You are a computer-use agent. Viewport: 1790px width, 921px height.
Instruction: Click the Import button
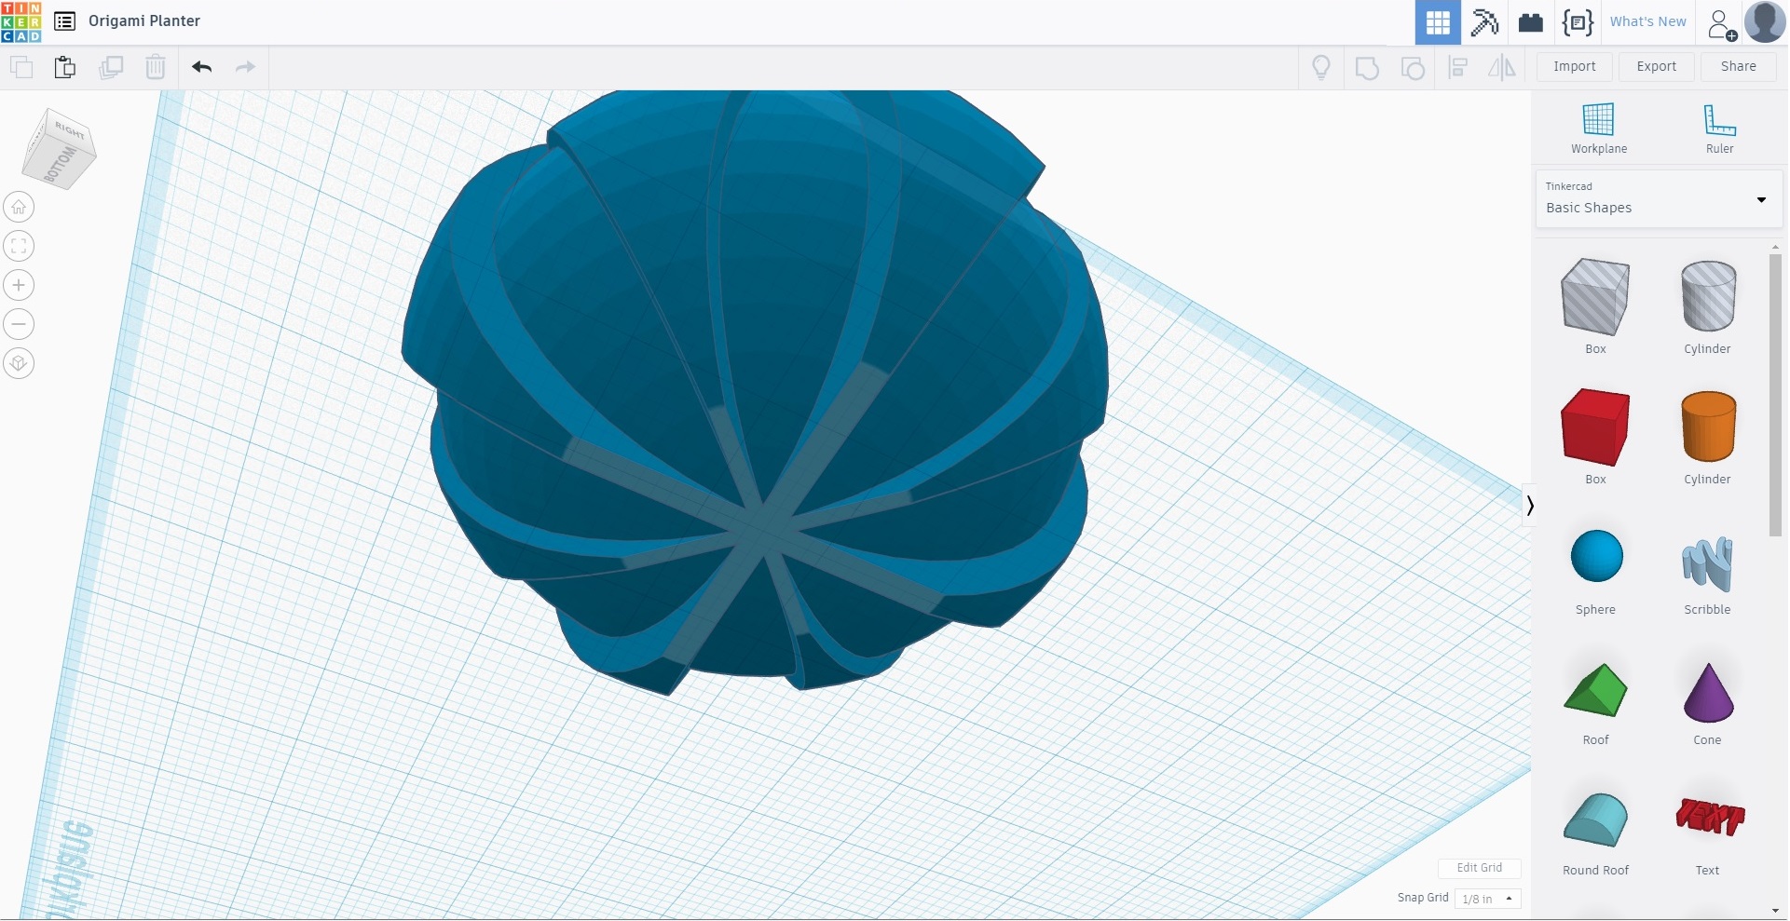pos(1575,66)
